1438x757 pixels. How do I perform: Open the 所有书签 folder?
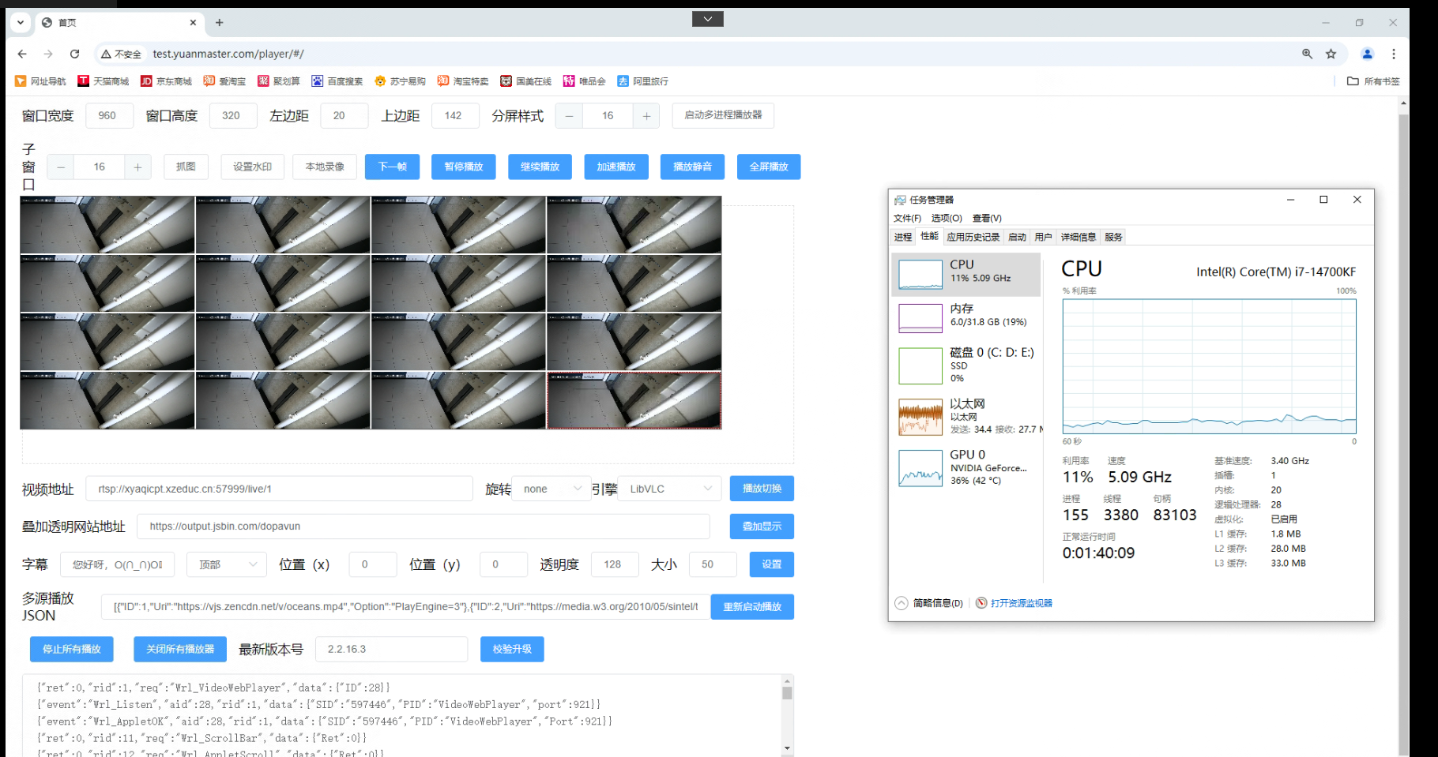tap(1373, 81)
